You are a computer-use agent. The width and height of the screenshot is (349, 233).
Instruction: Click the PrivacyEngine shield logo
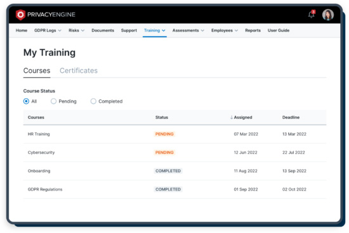20,15
